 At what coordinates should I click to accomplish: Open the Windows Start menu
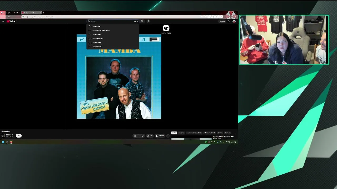(3, 142)
